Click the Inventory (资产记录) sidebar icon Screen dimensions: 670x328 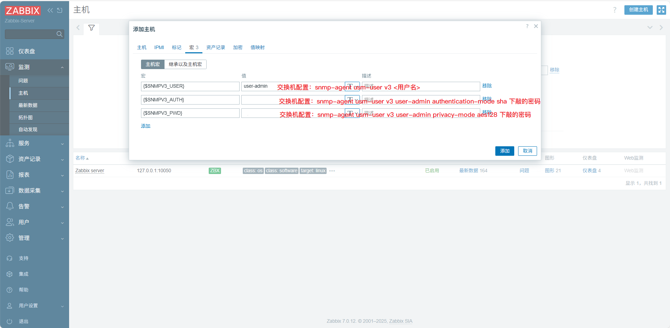click(x=10, y=159)
